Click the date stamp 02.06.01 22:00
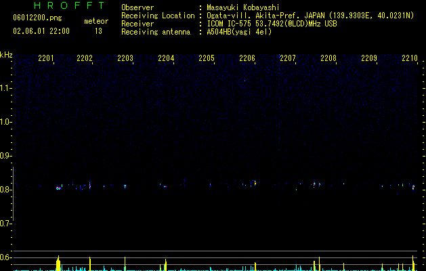The image size is (426, 271). pyautogui.click(x=41, y=31)
